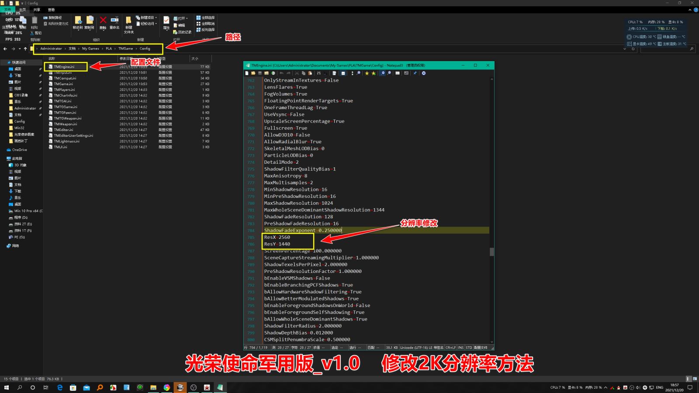Click the 查看 ribbon tab
The width and height of the screenshot is (699, 393).
click(51, 10)
